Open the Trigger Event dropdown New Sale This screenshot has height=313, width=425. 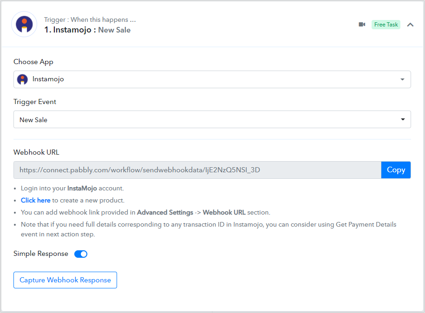[x=212, y=119]
